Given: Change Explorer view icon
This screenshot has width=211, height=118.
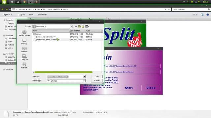Looking at the screenshot, I should tap(194, 15).
